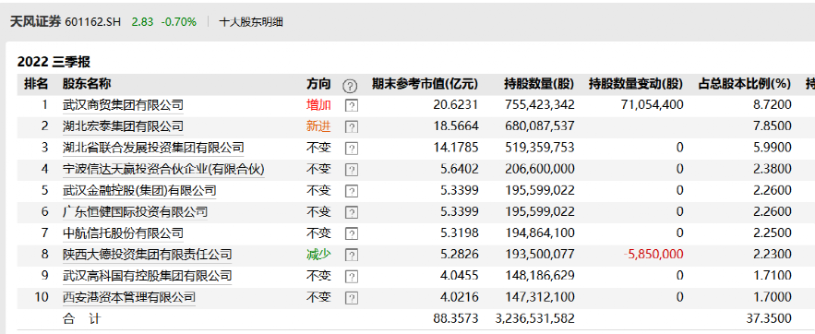Click share ratio 8.7200
The height and width of the screenshot is (334, 815).
click(773, 105)
